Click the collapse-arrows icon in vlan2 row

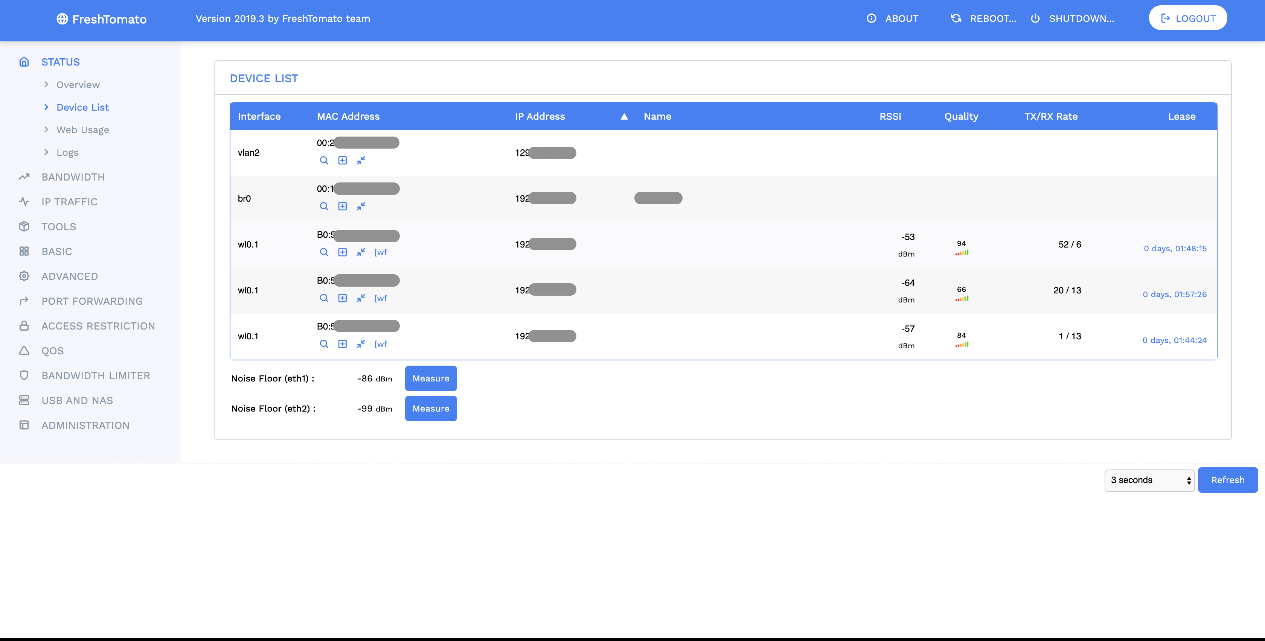(361, 160)
